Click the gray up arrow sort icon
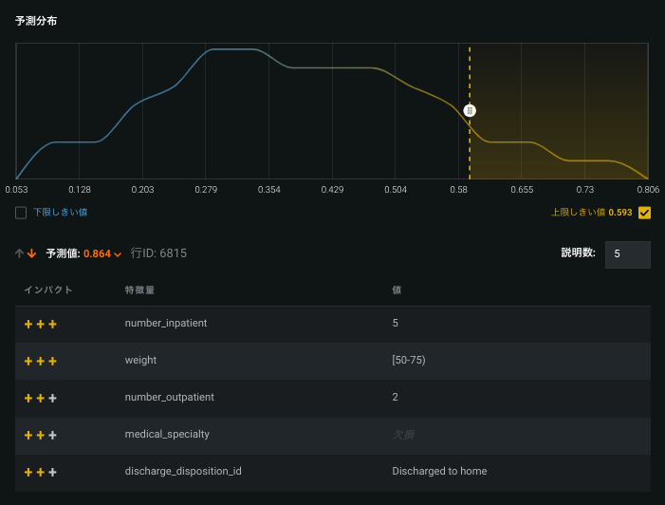 pyautogui.click(x=20, y=253)
